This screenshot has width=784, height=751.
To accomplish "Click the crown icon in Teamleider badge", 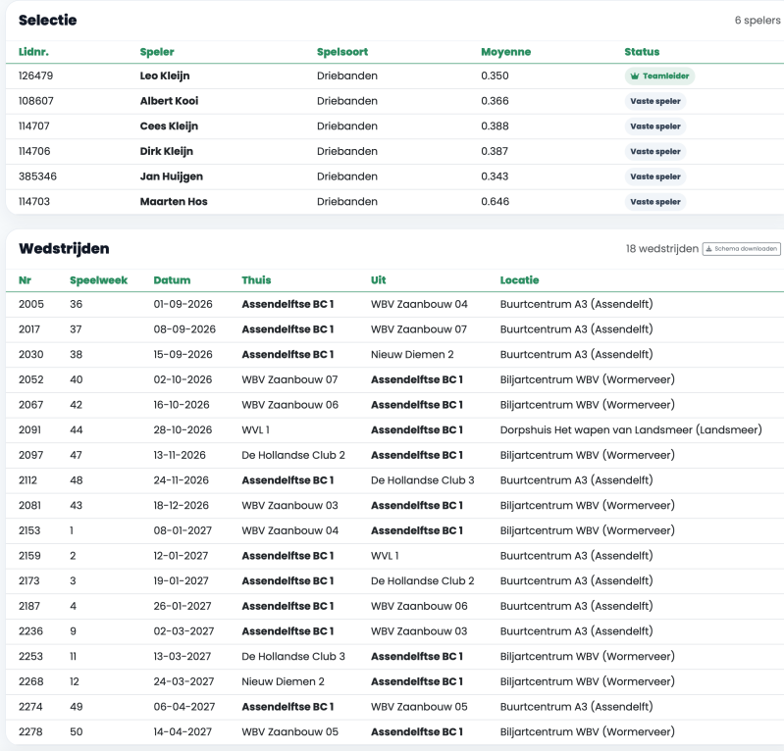I will (635, 75).
